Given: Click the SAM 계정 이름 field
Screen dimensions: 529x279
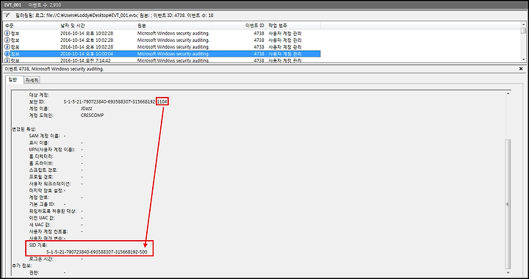Looking at the screenshot, I should pyautogui.click(x=45, y=136).
